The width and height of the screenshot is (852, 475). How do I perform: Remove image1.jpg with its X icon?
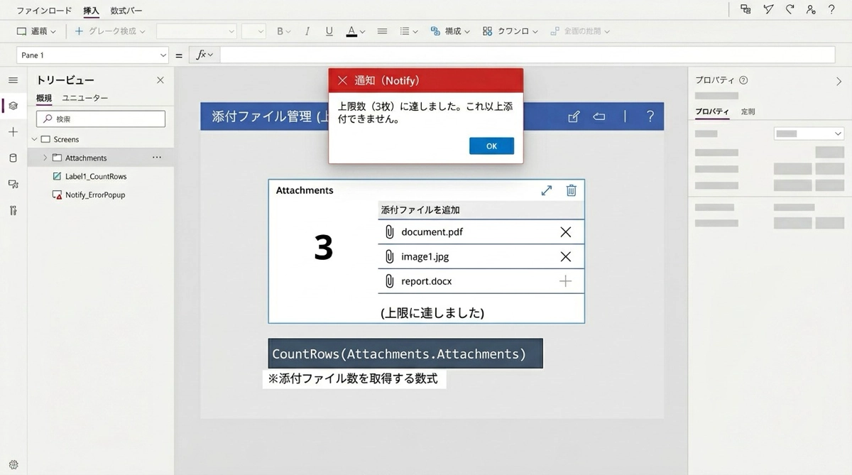tap(565, 256)
